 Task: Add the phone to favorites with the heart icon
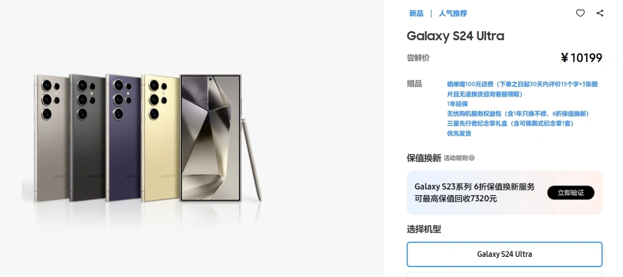[580, 13]
